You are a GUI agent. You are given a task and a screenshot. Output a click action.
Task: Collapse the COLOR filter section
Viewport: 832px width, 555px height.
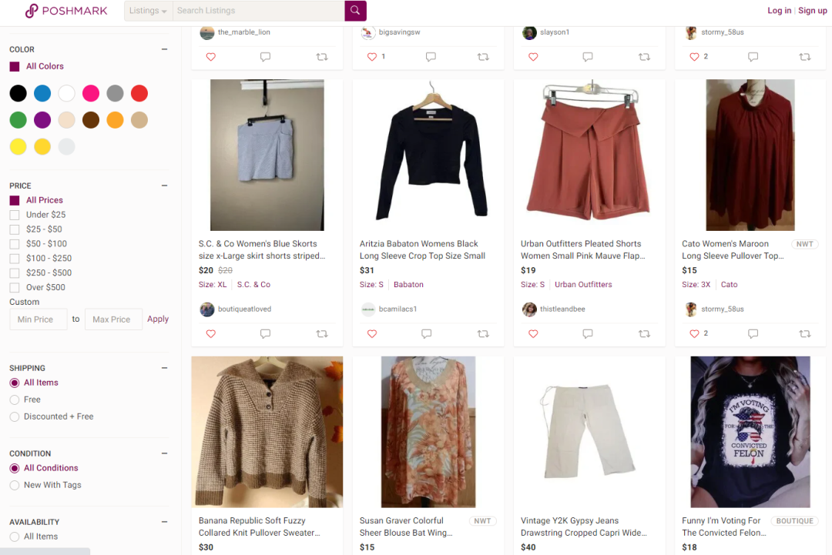[x=164, y=48]
